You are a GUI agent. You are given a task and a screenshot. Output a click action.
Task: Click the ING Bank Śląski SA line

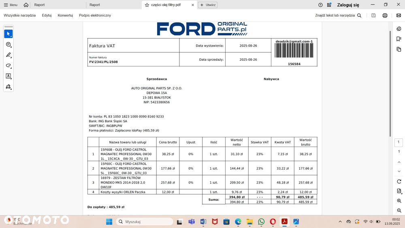108,121
